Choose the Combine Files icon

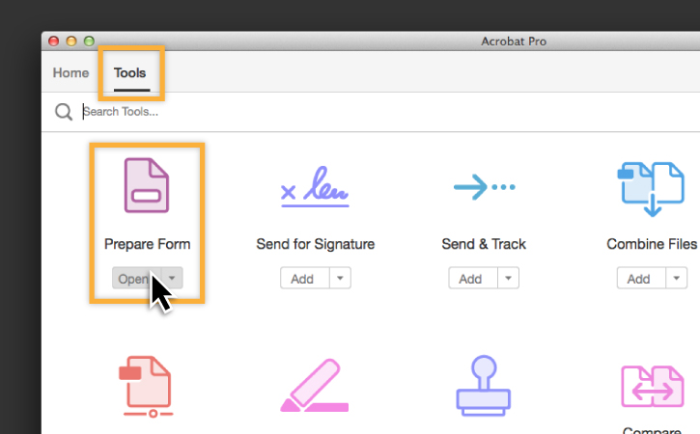(x=651, y=189)
